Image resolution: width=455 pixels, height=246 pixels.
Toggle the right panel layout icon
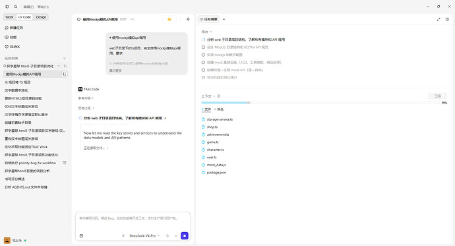tap(447, 19)
